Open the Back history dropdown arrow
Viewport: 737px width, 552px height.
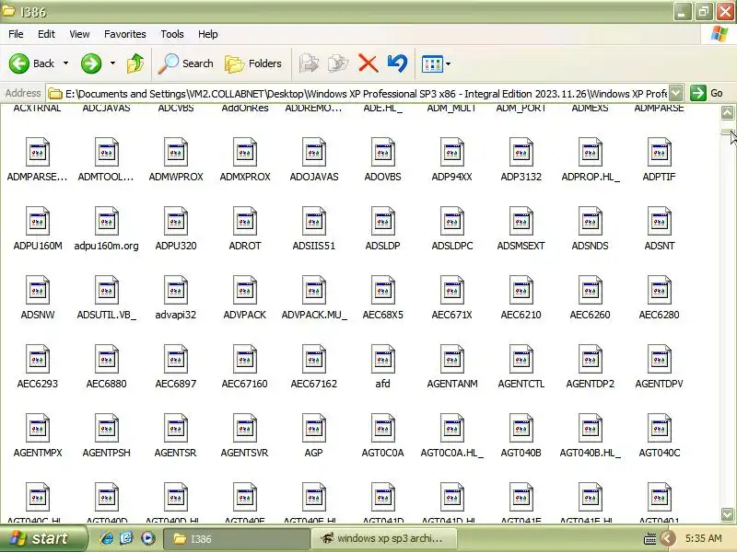pos(65,63)
